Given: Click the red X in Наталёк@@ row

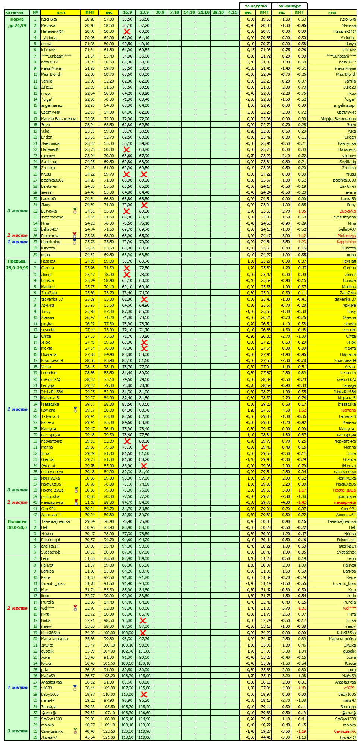Looking at the screenshot, I should point(127,31).
